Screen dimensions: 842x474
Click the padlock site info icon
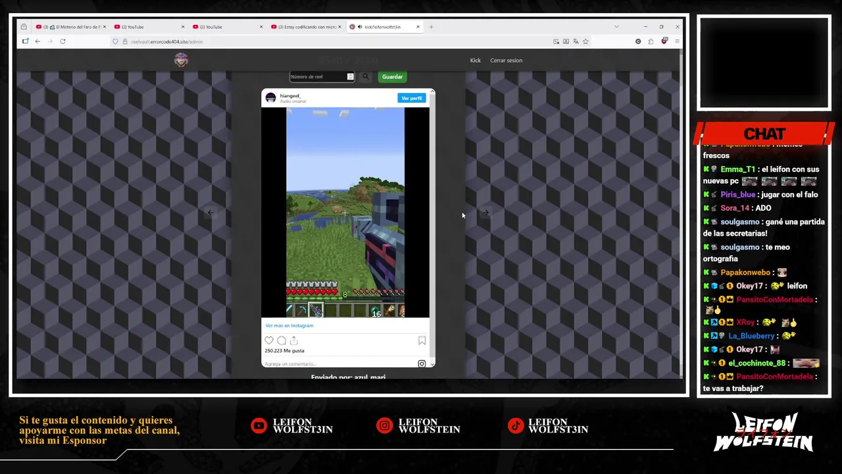(124, 41)
